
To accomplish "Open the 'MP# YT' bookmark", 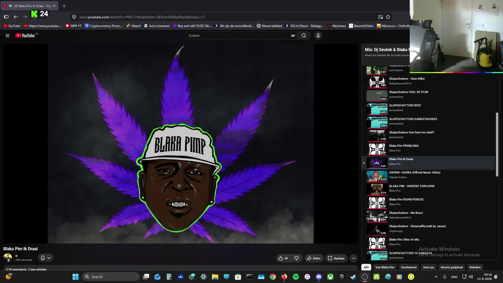I will click(73, 26).
